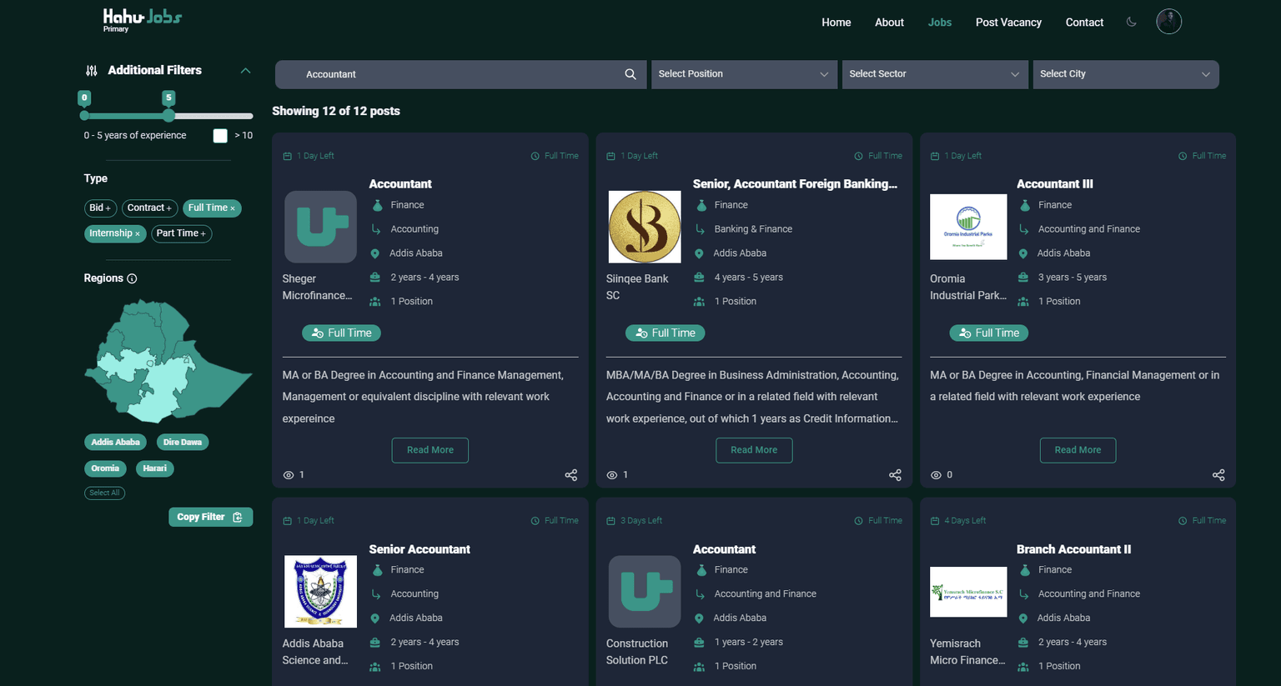Click the maximum experience slider handle at 5
Viewport: 1281px width, 686px height.
click(168, 116)
